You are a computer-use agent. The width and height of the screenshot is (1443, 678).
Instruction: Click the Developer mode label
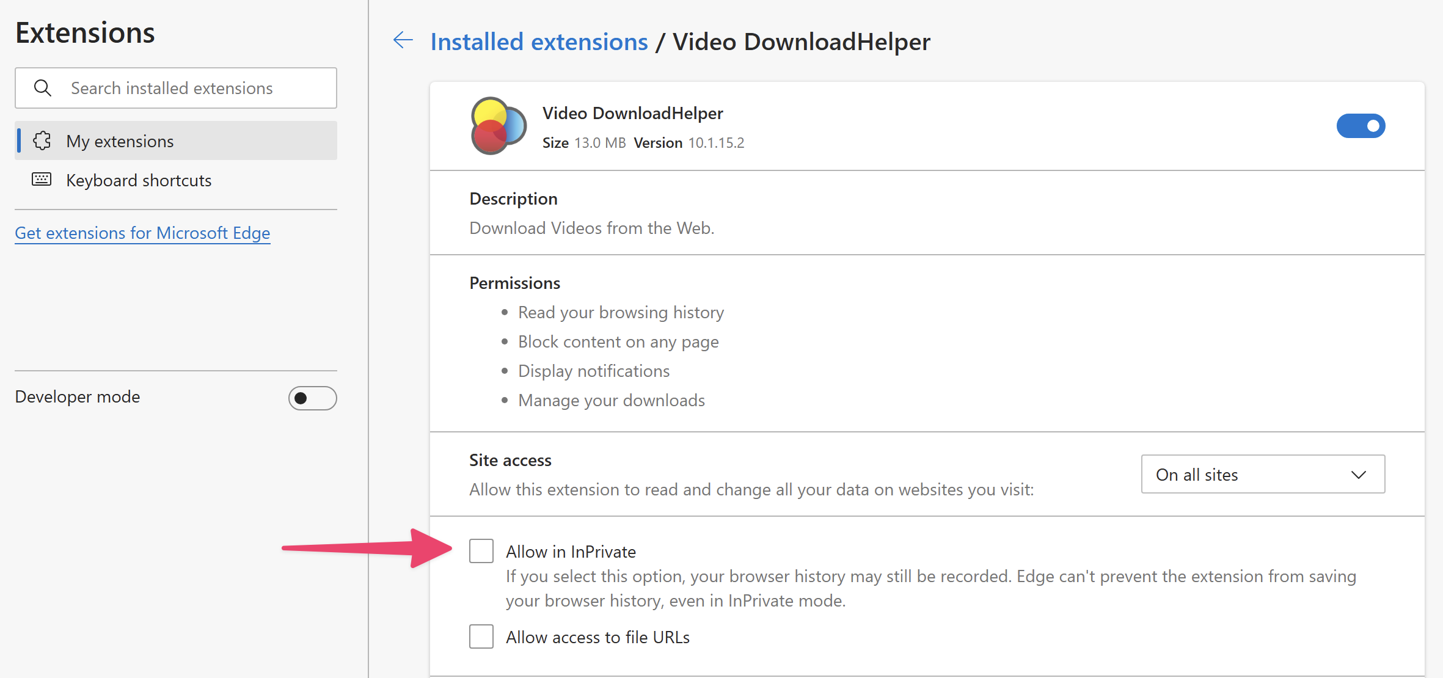pyautogui.click(x=78, y=397)
